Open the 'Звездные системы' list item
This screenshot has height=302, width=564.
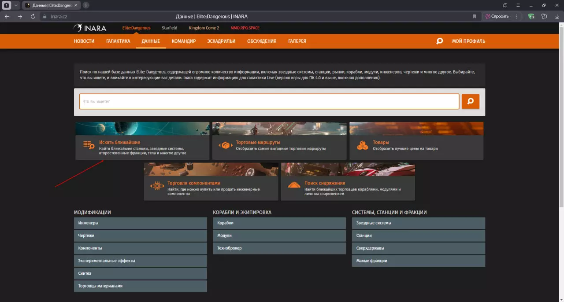pos(419,223)
